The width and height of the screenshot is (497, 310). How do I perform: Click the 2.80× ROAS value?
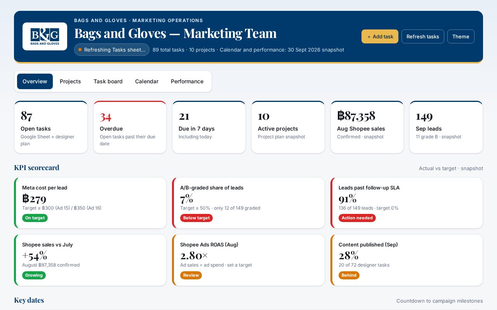point(194,255)
